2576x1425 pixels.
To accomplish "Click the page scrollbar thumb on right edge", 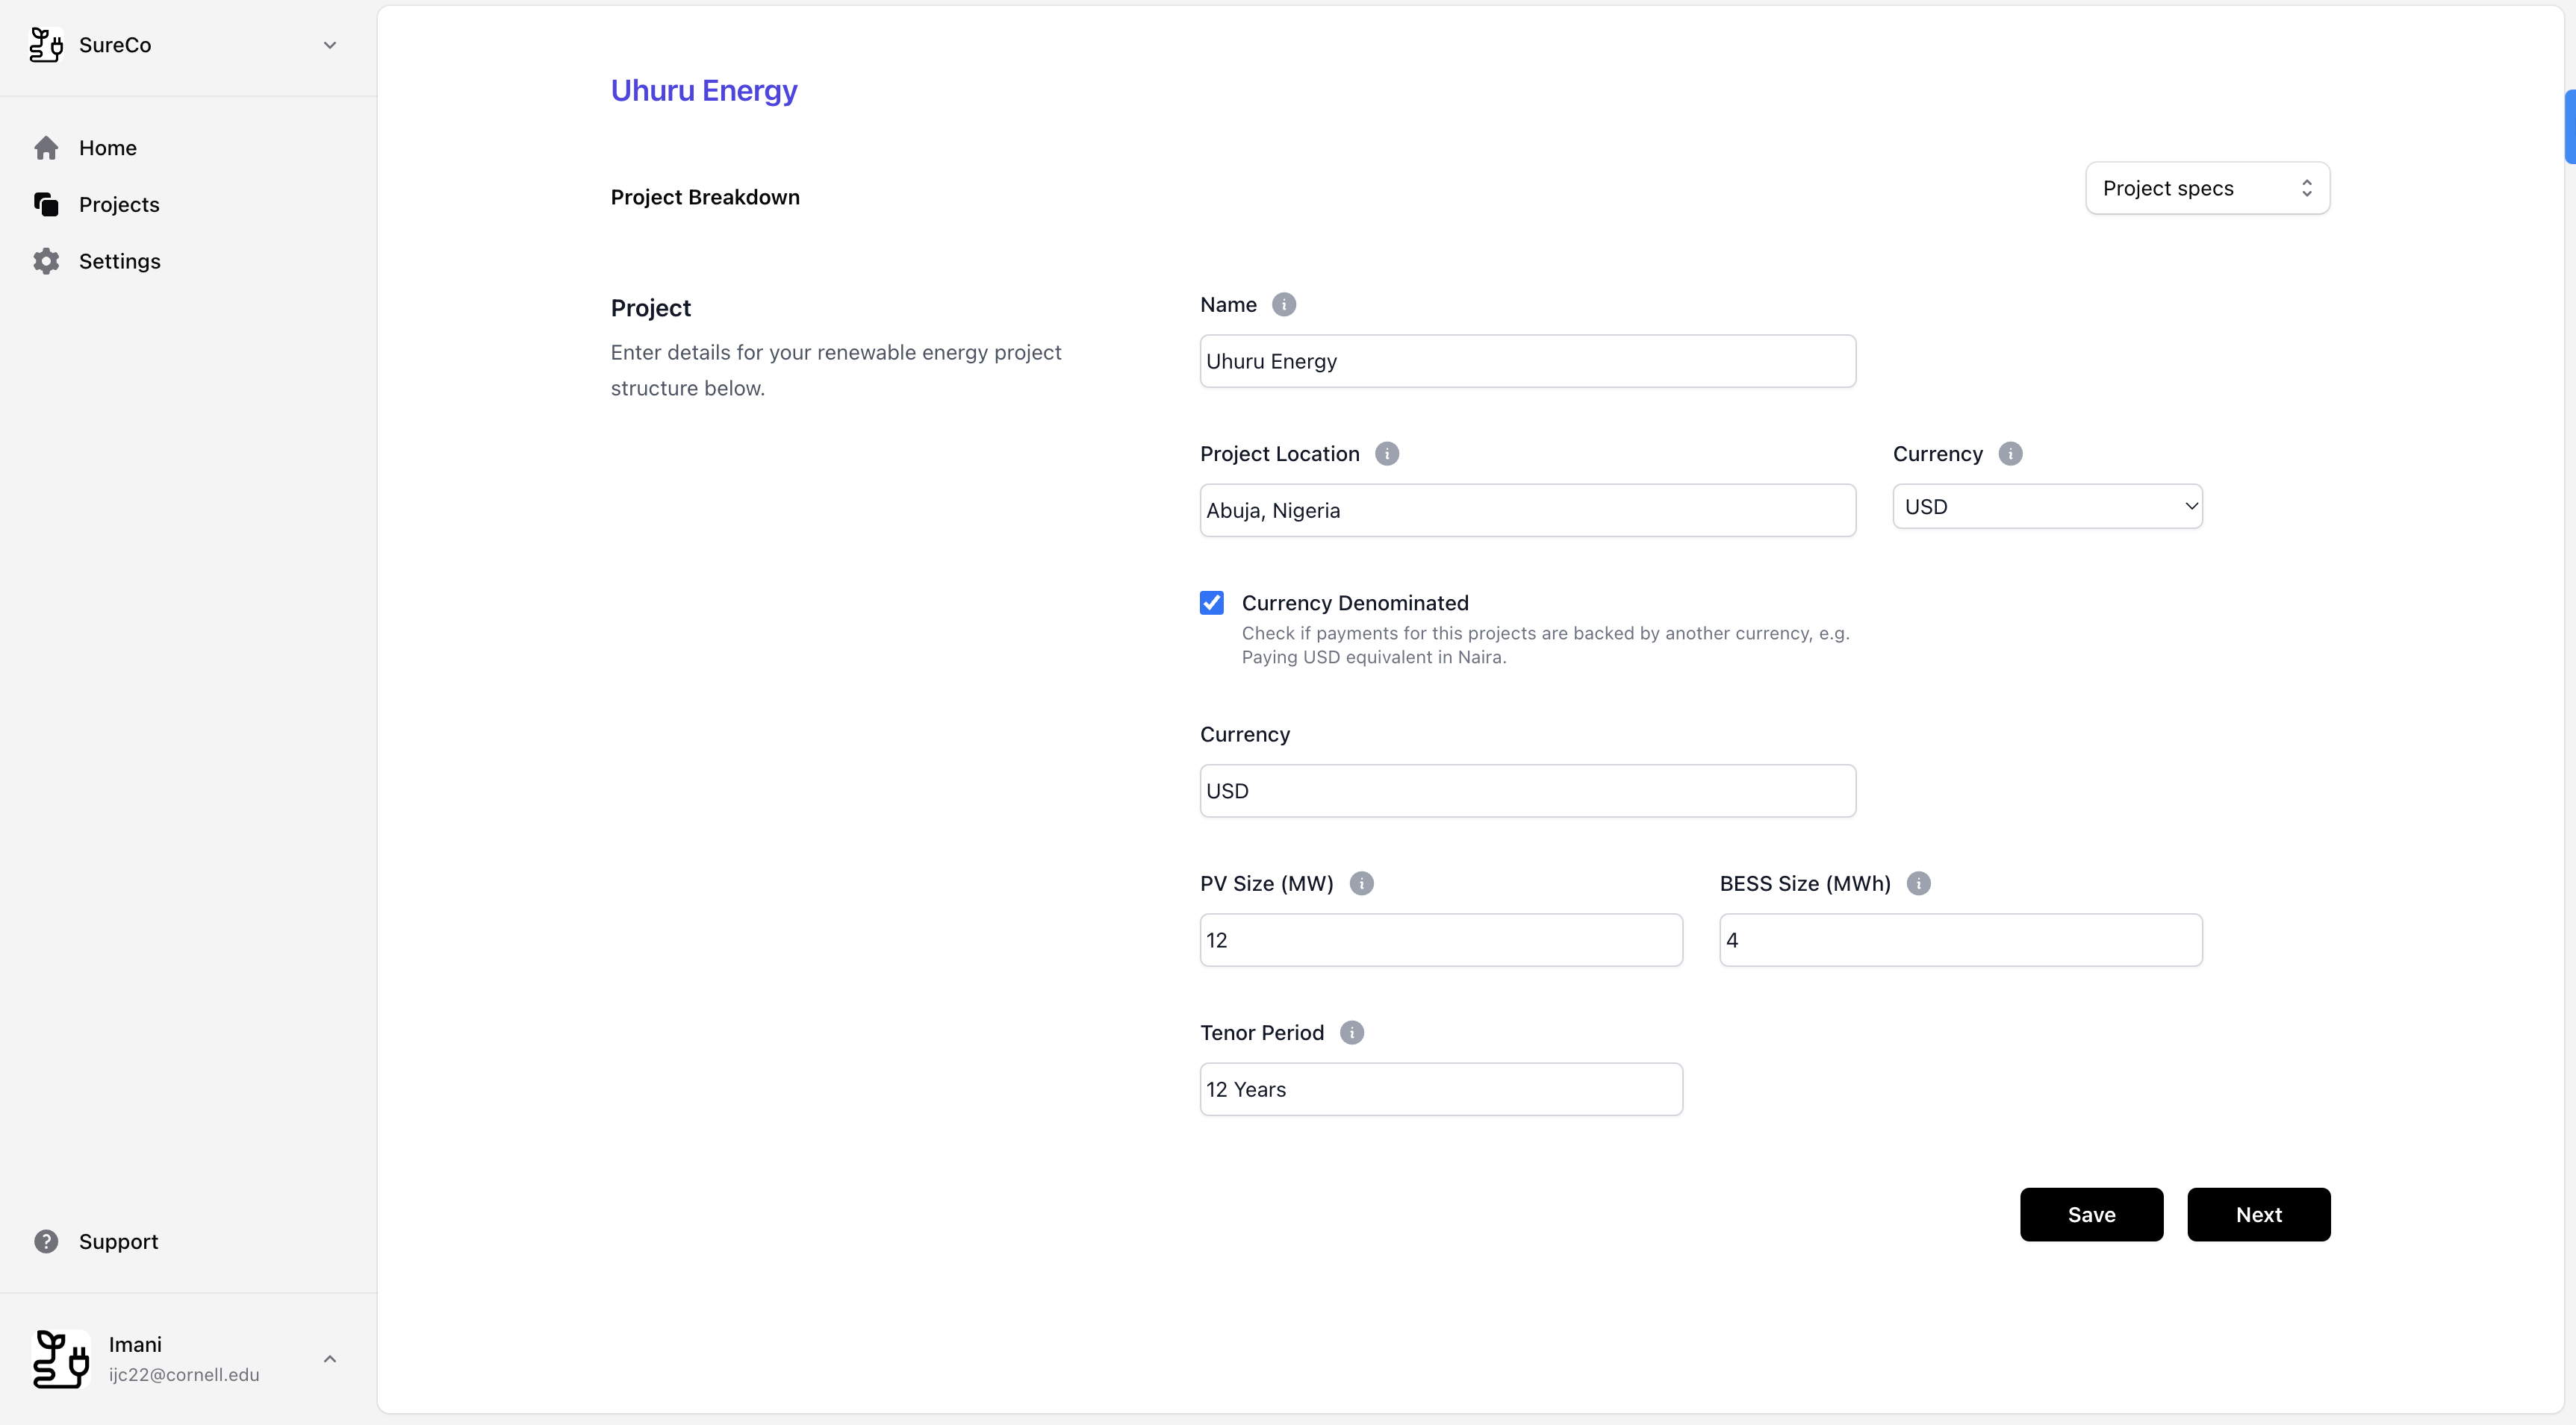I will [2569, 127].
